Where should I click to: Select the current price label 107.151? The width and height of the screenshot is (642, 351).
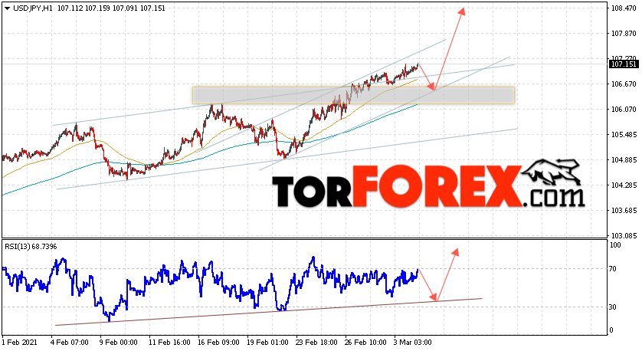[x=623, y=64]
